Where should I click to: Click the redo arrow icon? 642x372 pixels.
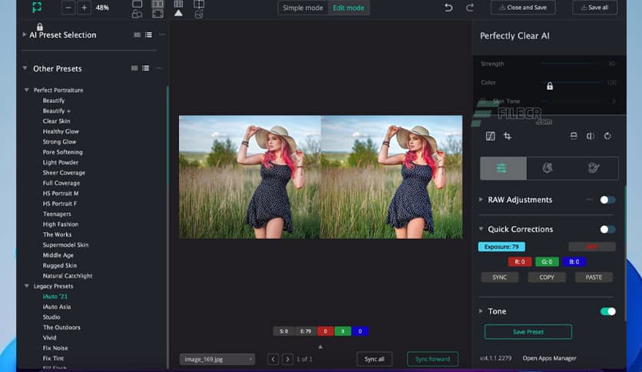click(x=470, y=8)
